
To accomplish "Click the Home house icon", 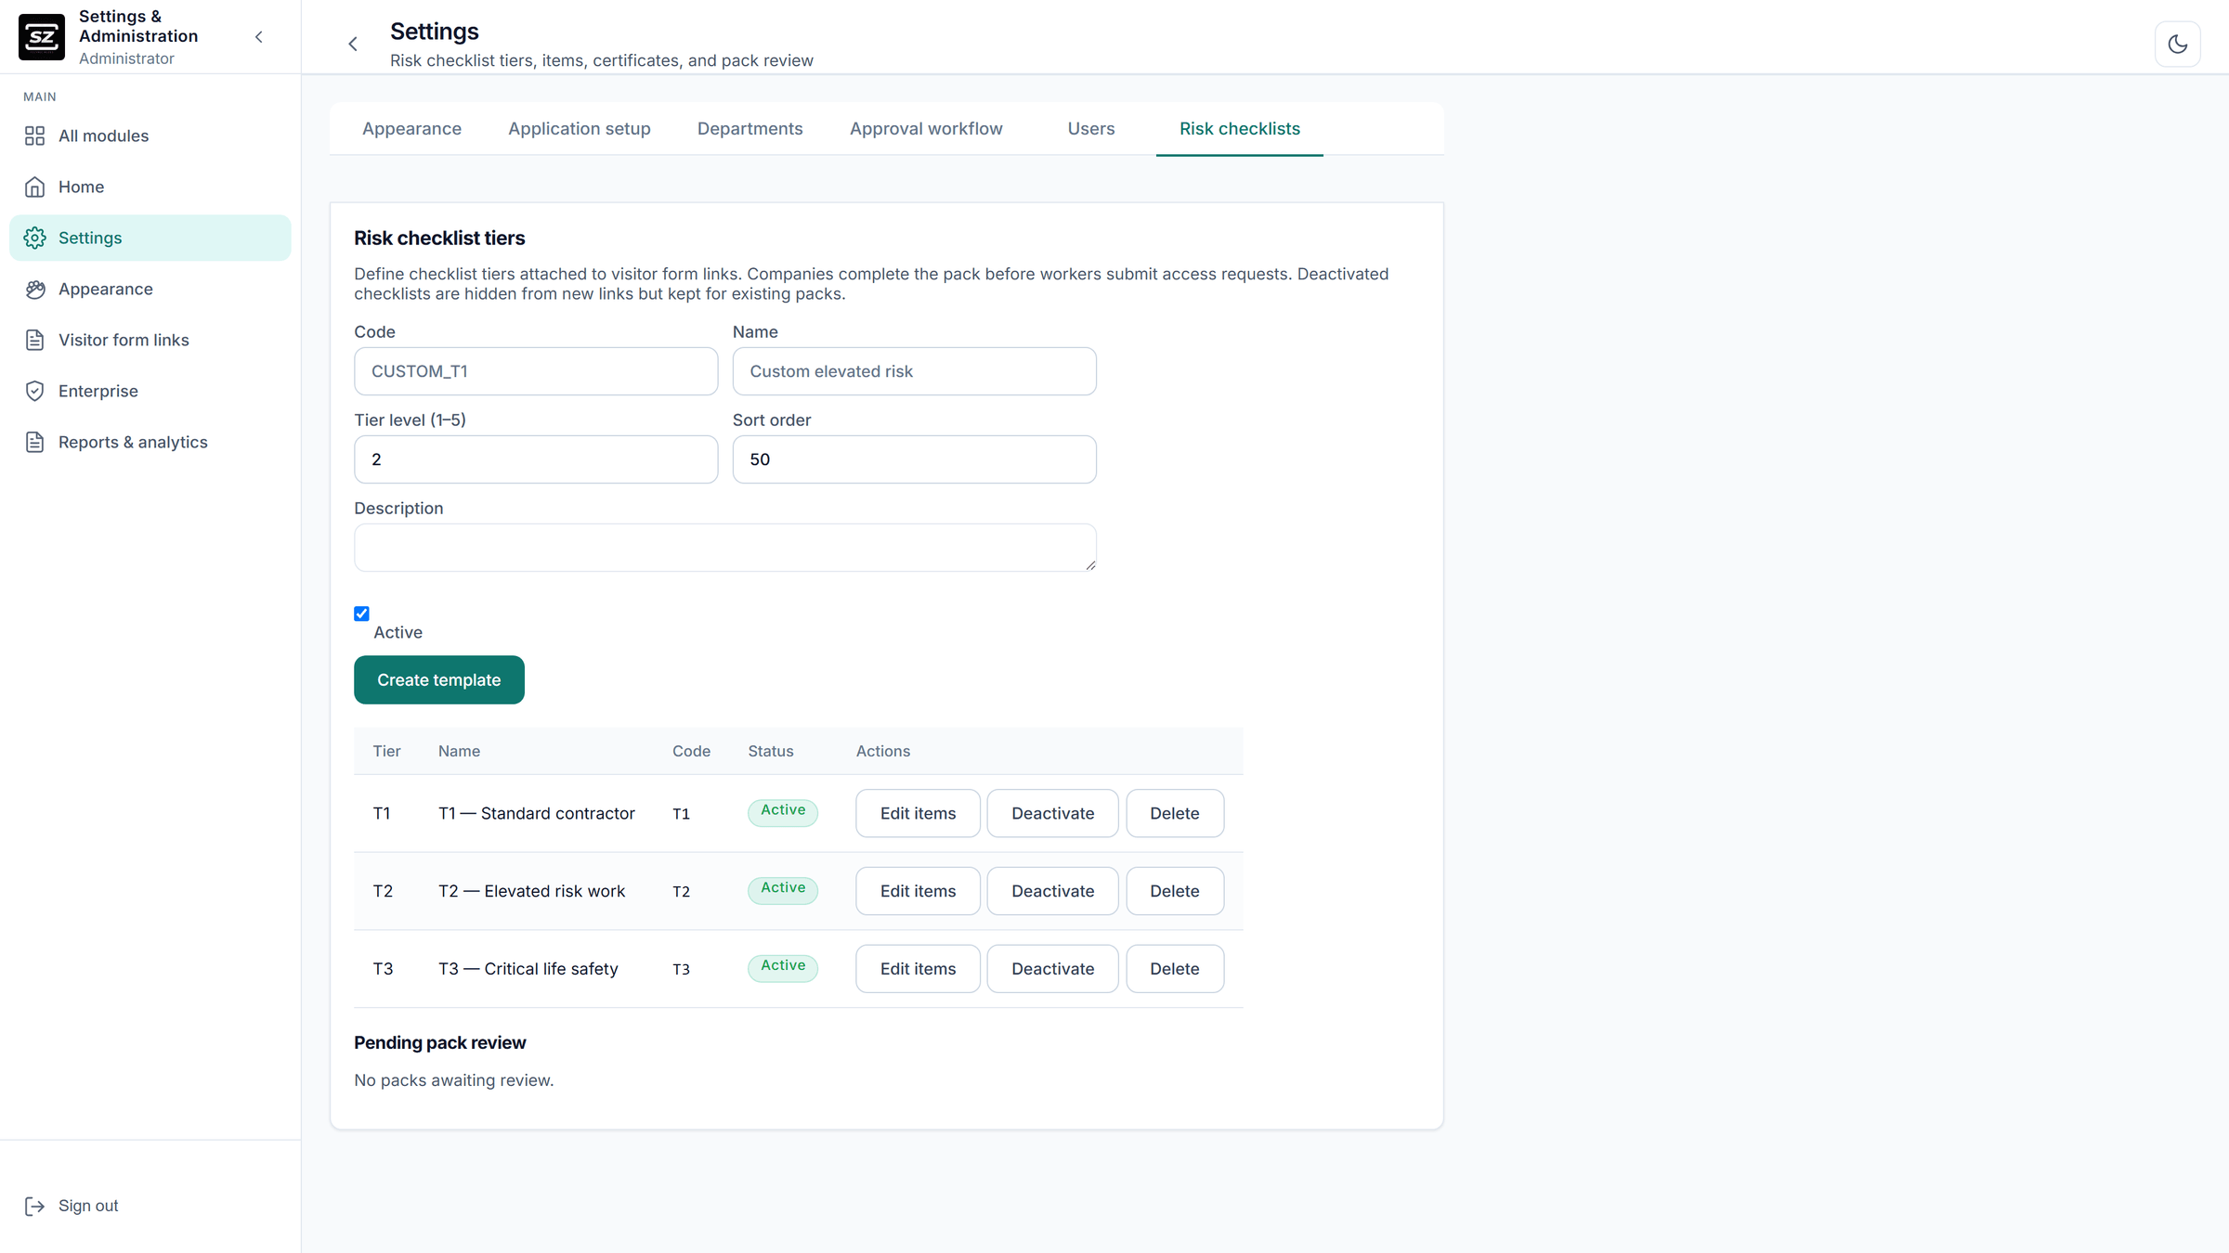I will [34, 187].
